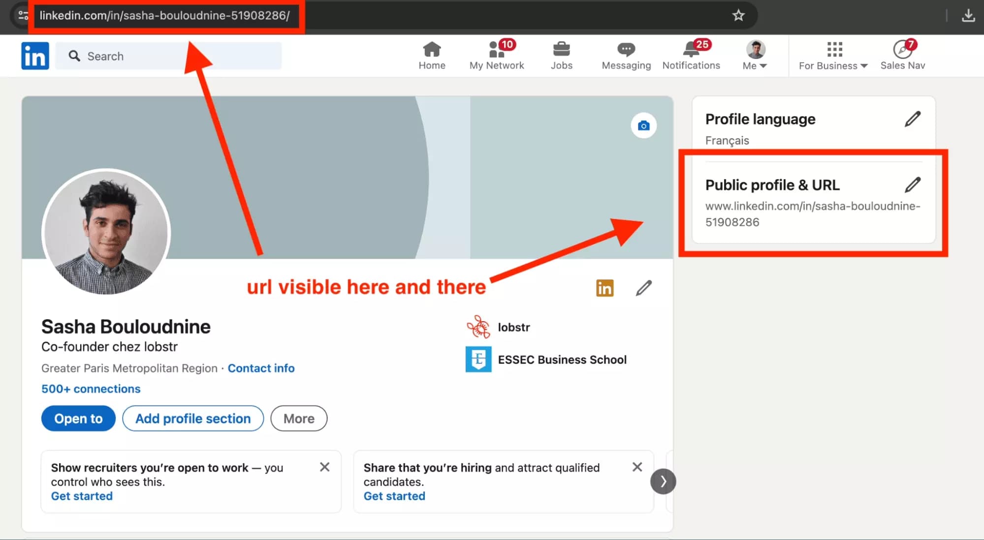The height and width of the screenshot is (540, 984).
Task: Open the More options on the profile
Action: click(x=298, y=418)
